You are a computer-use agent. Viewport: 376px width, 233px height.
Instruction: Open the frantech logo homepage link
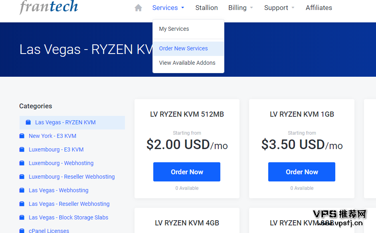point(49,7)
